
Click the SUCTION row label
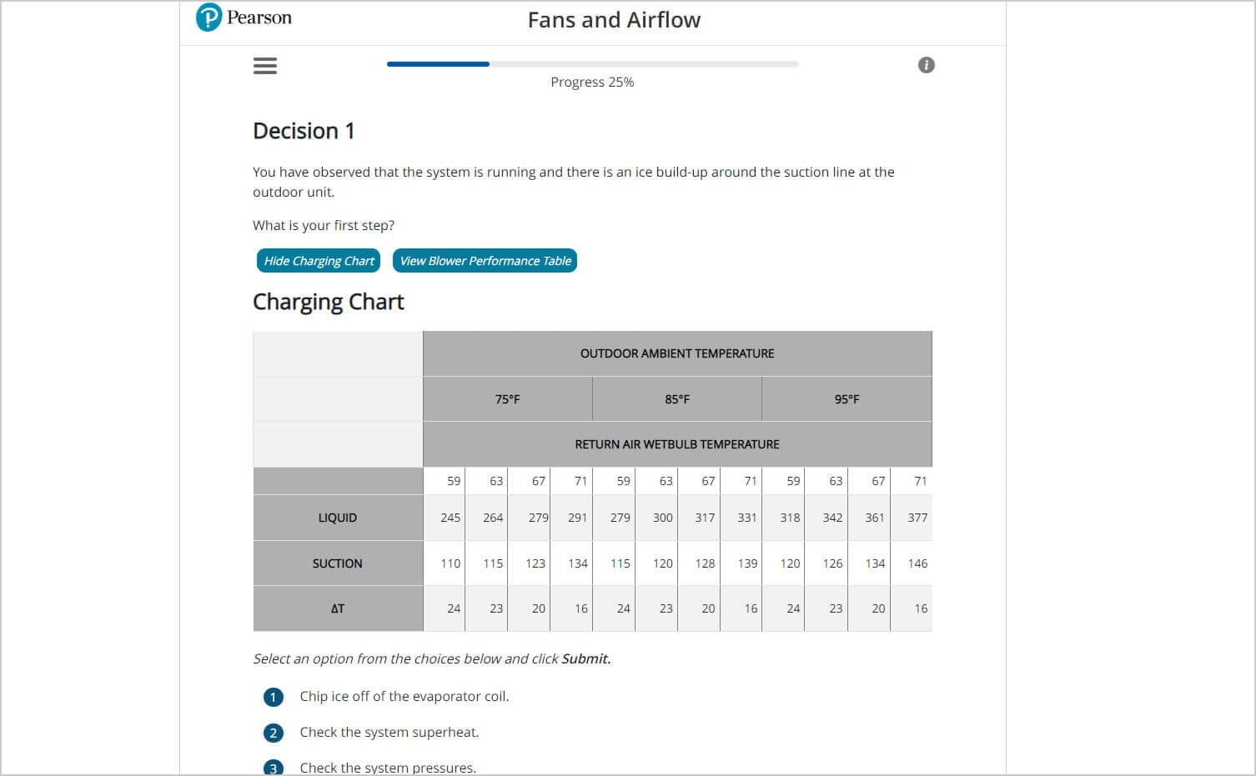[338, 563]
